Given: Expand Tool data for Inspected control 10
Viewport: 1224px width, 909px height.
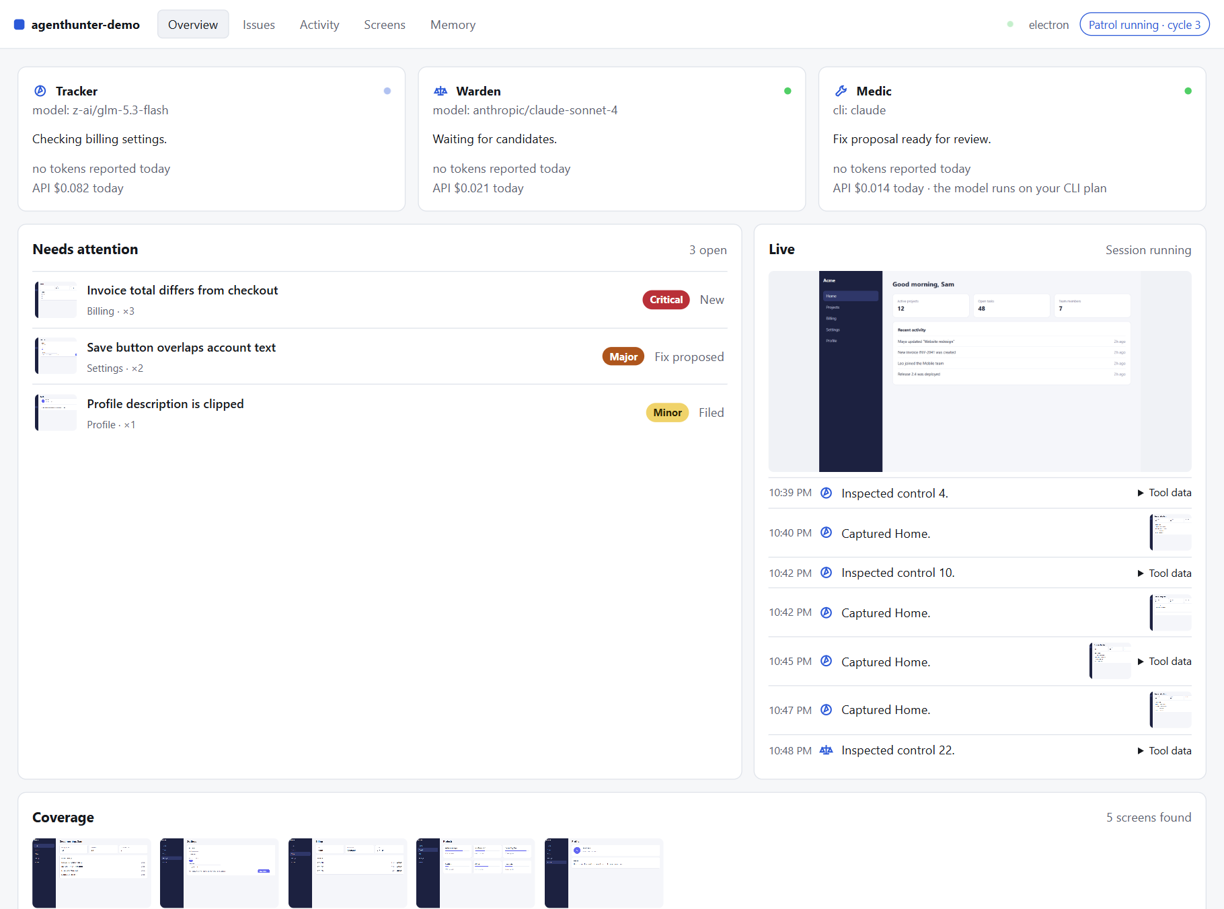Looking at the screenshot, I should 1164,573.
